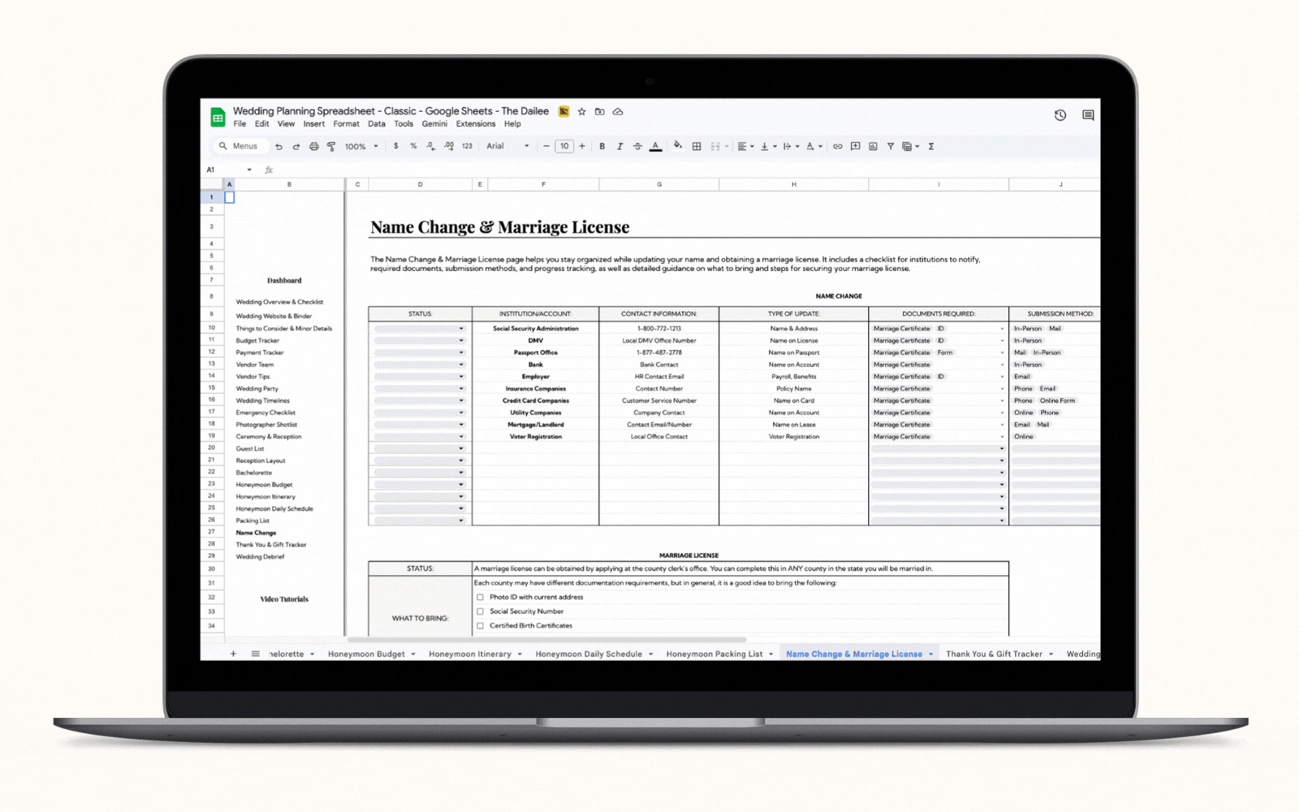Create a filter with the funnel icon
This screenshot has width=1299, height=812.
point(891,147)
